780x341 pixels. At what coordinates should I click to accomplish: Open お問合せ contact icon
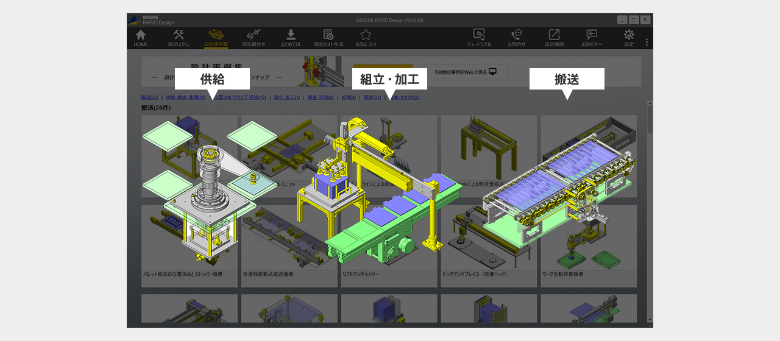point(516,38)
